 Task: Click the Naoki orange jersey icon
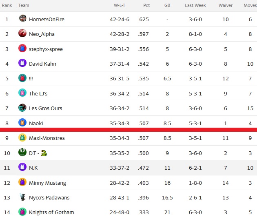click(x=22, y=122)
